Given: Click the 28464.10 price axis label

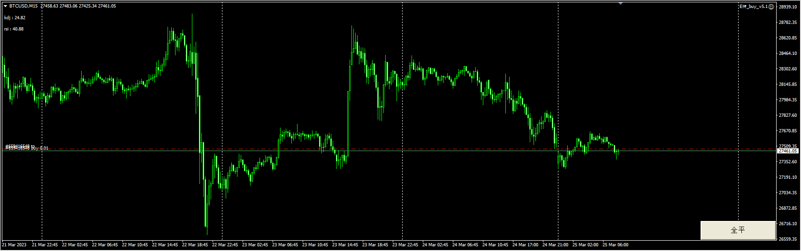Looking at the screenshot, I should pyautogui.click(x=788, y=53).
